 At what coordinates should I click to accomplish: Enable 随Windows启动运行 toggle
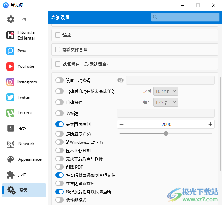coord(59,142)
